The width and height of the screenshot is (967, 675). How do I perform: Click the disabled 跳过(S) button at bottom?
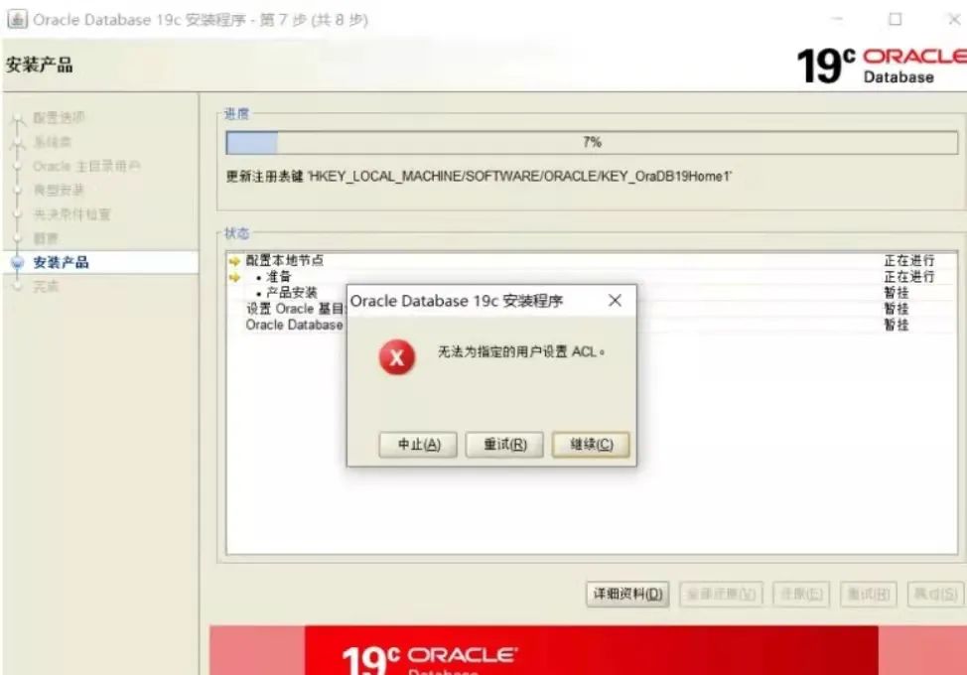(935, 595)
